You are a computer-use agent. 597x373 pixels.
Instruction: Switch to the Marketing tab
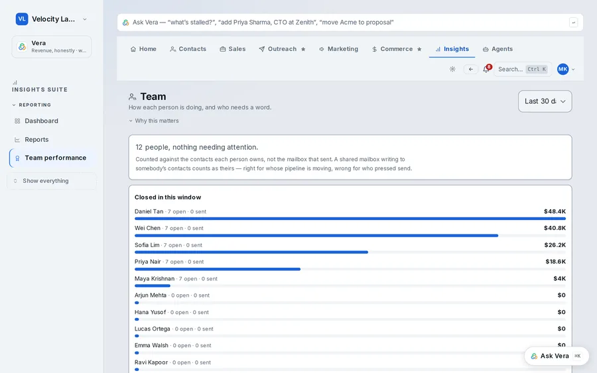pos(338,49)
